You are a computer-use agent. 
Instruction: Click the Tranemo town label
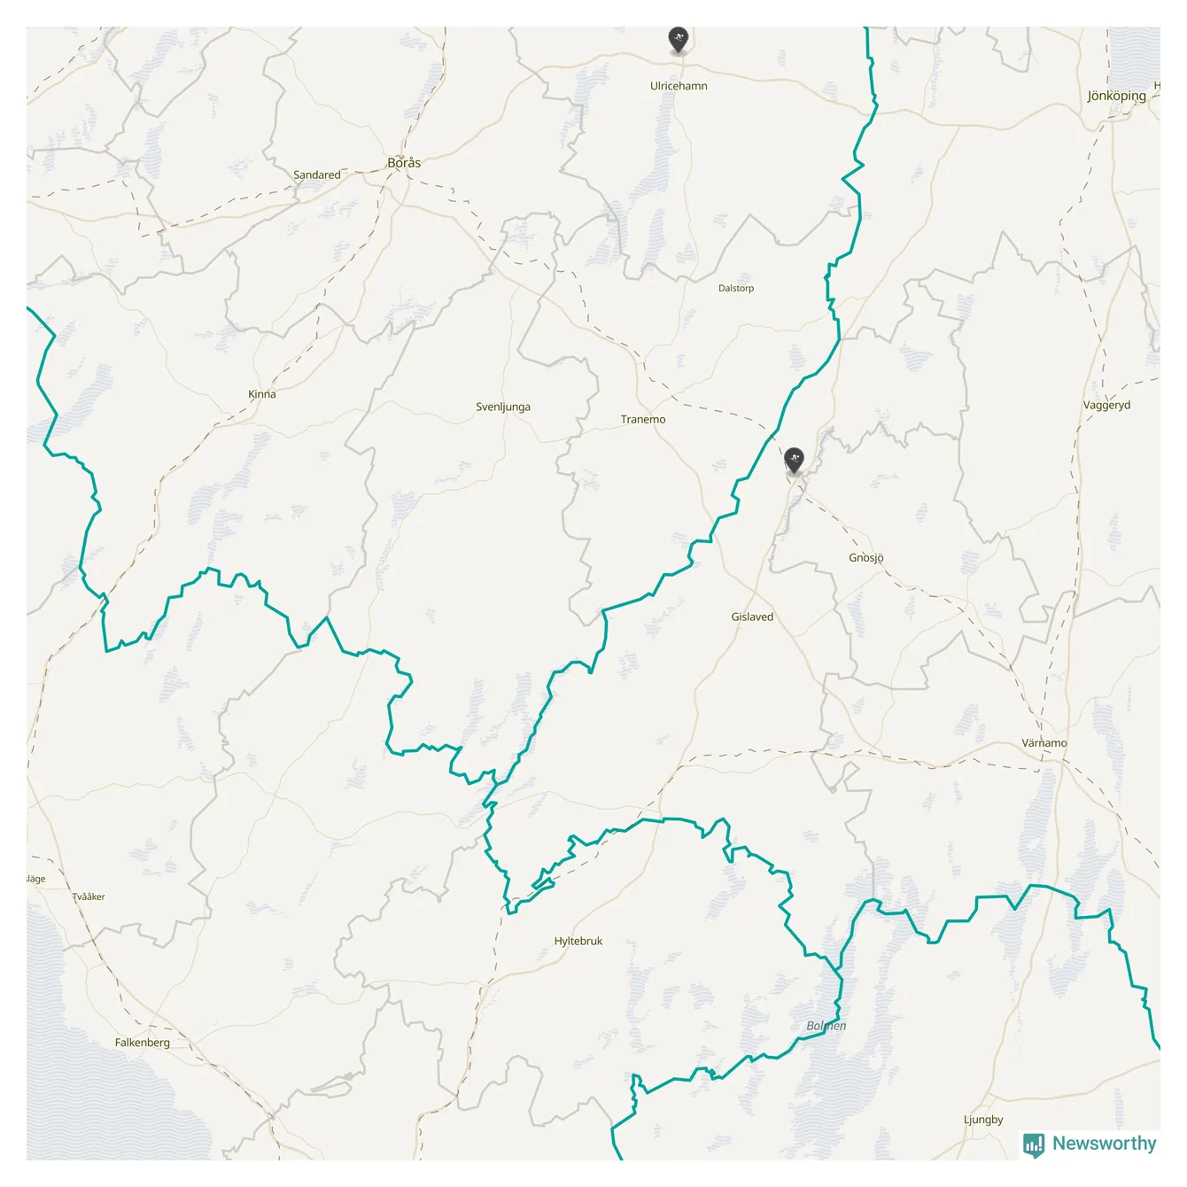643,420
